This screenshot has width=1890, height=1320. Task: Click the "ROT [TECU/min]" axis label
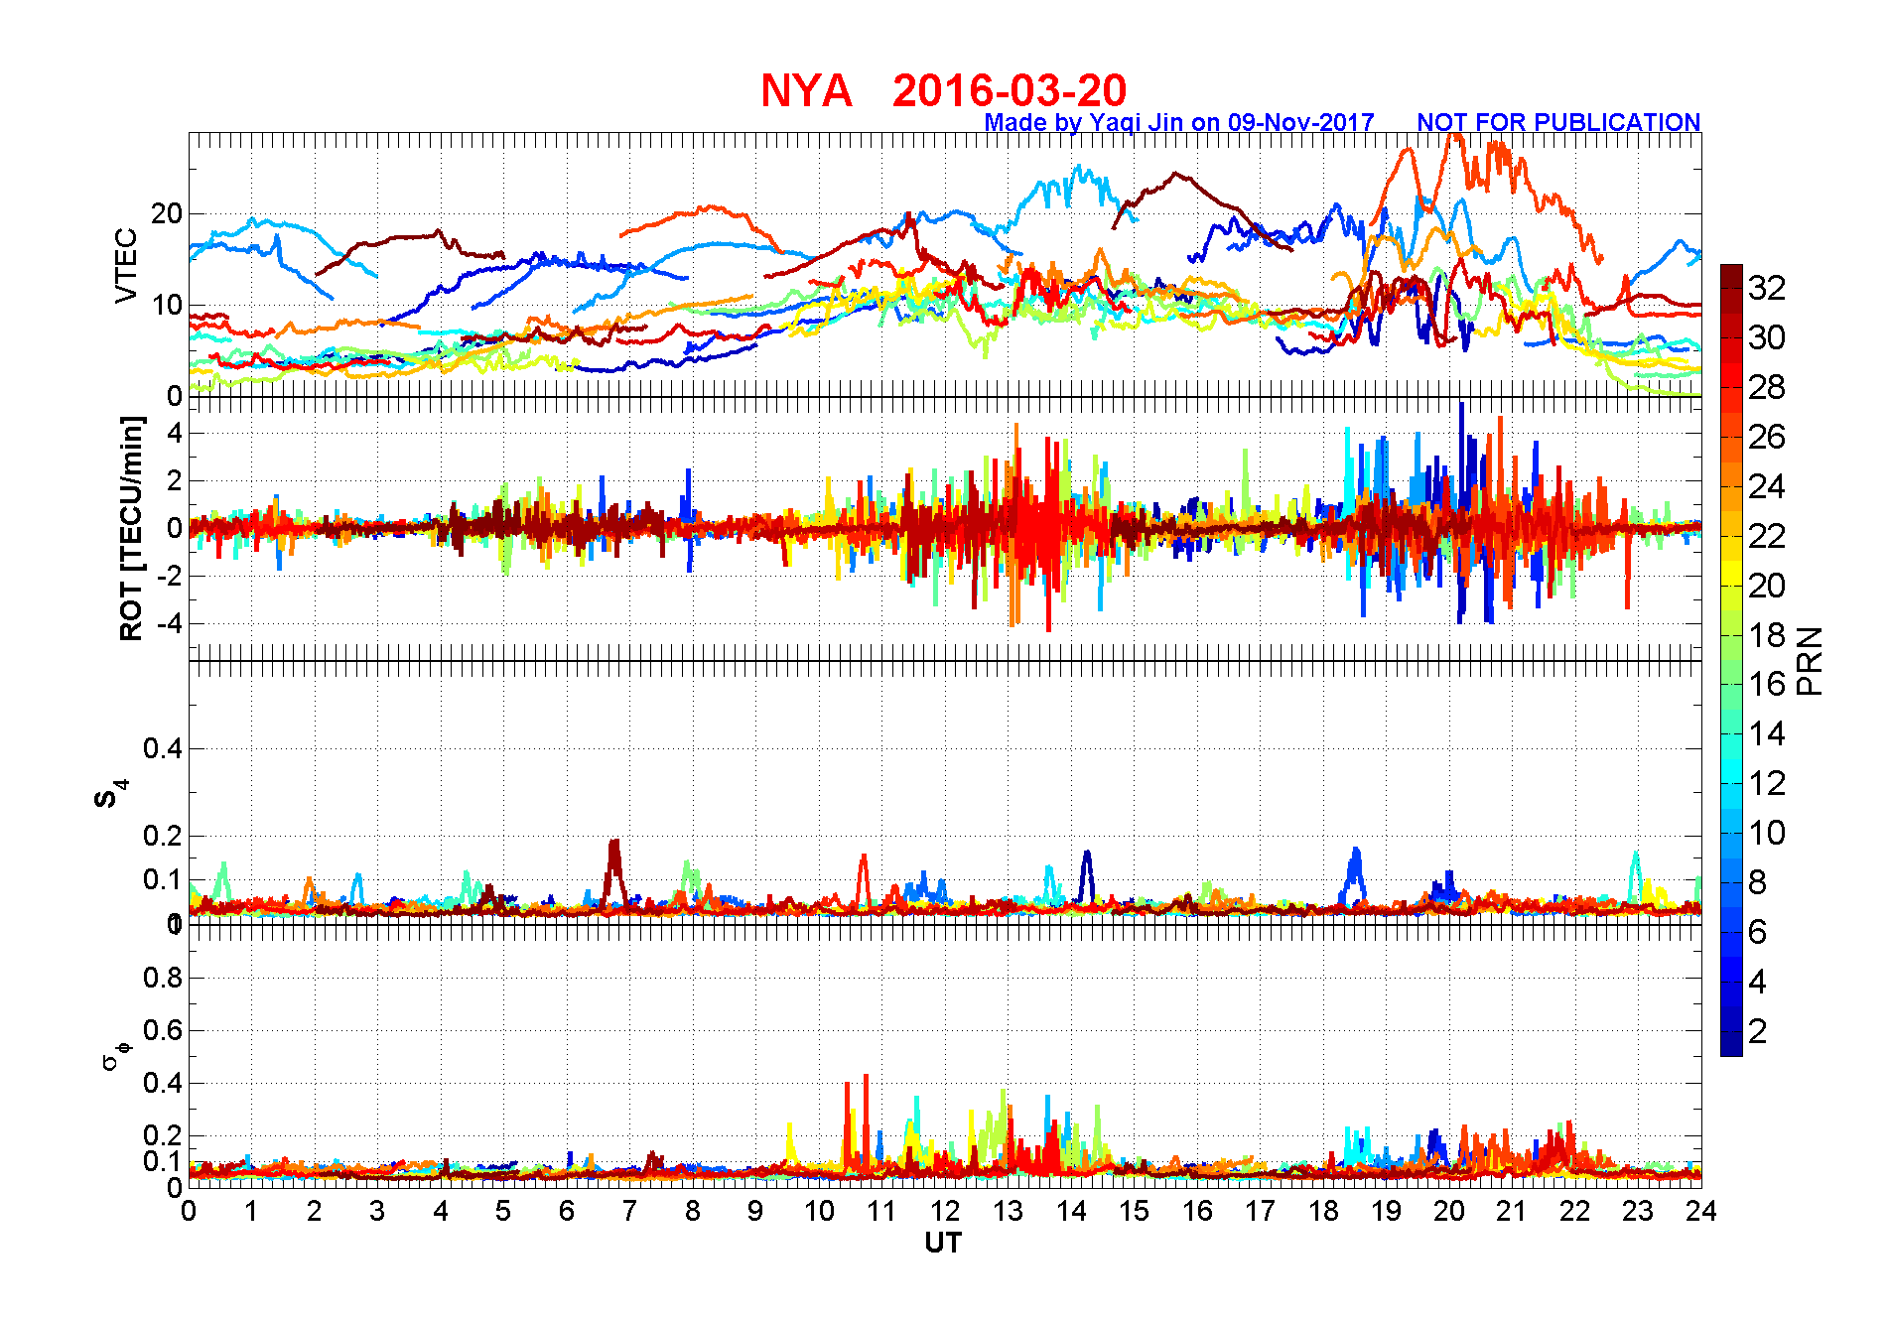[x=131, y=528]
